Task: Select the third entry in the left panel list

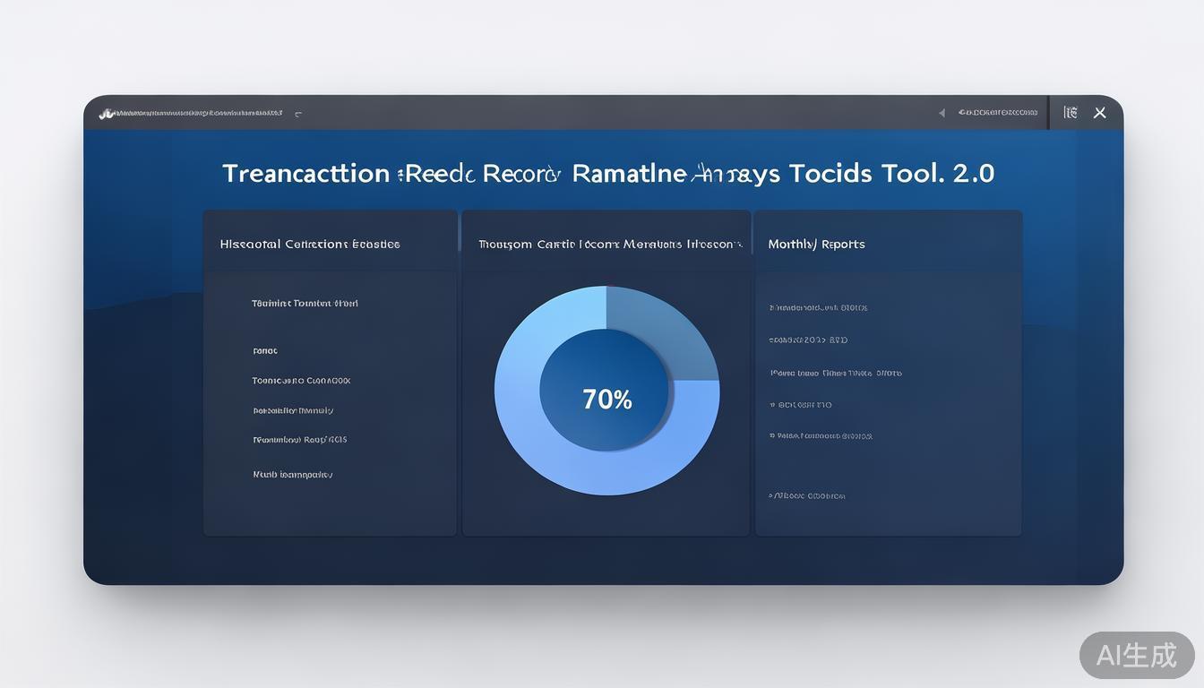Action: click(301, 381)
